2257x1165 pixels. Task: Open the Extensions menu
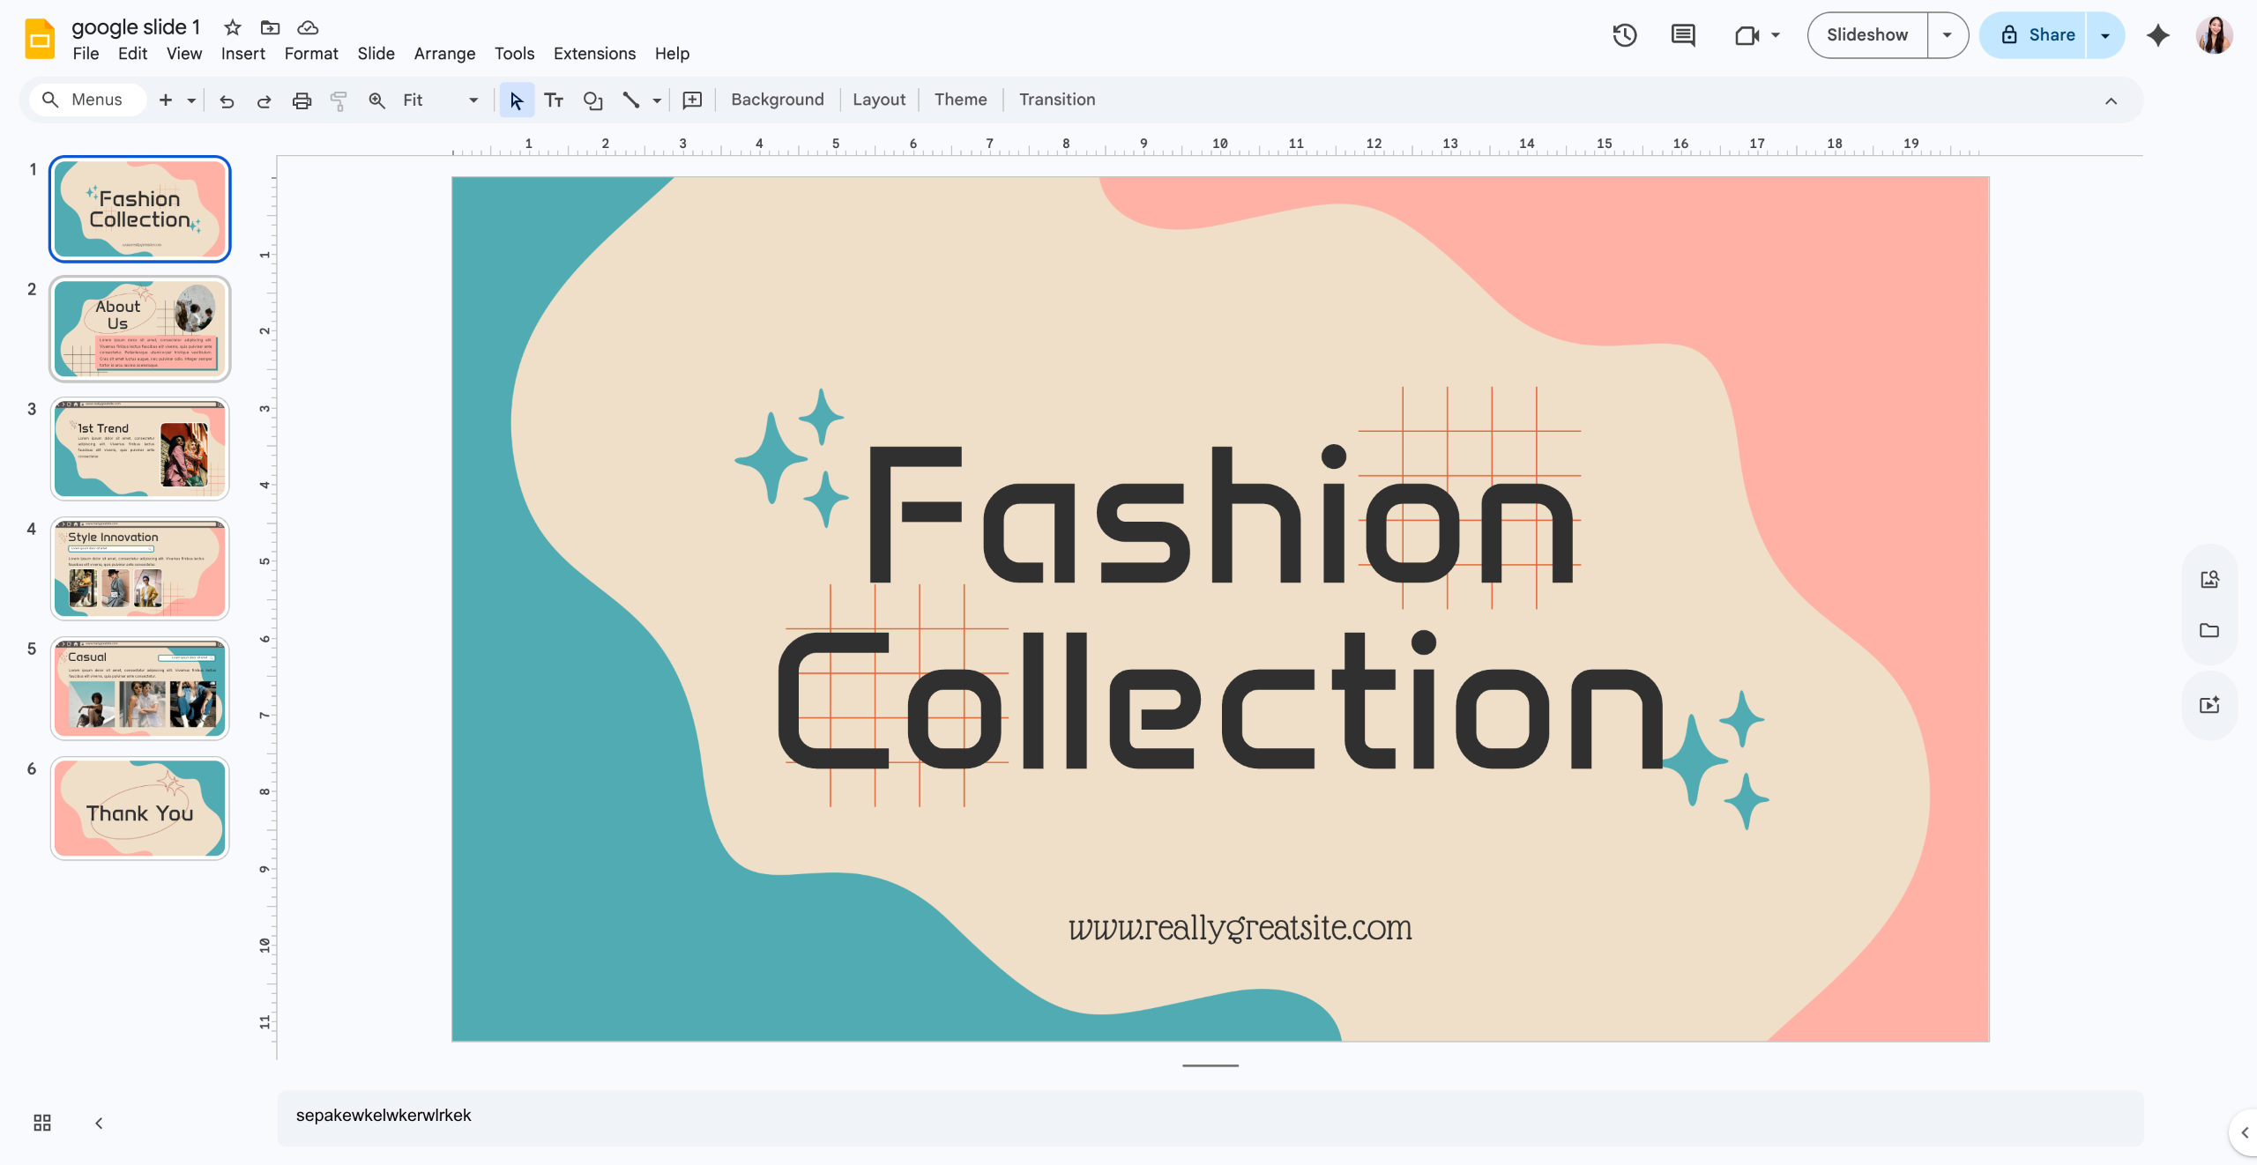[594, 54]
